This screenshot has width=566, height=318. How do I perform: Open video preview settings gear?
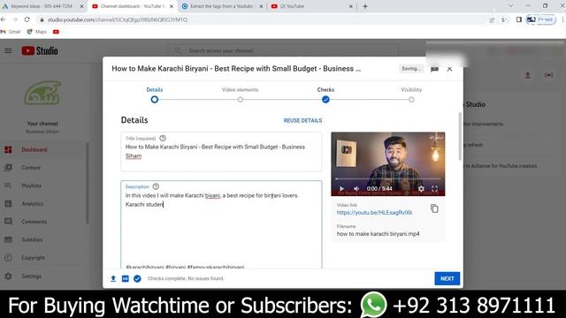(421, 188)
